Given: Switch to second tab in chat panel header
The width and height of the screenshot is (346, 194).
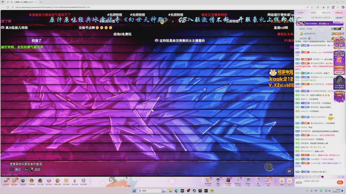Looking at the screenshot, I should coord(313,13).
